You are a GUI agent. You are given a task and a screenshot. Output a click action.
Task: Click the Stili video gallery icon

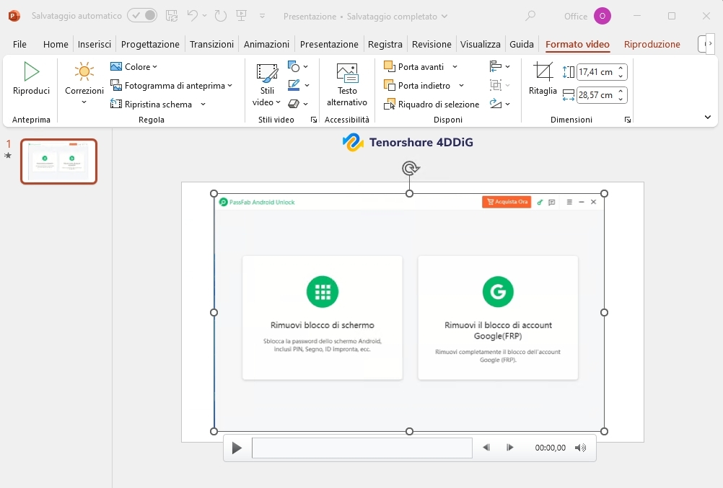tap(267, 74)
